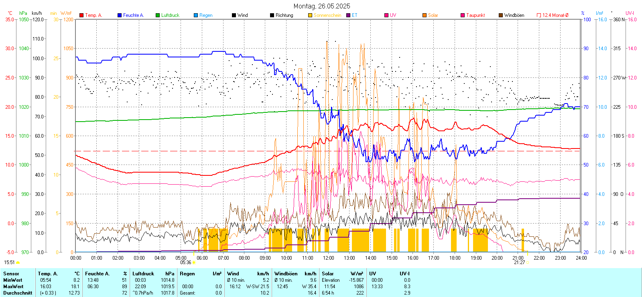Click the Durchschnitt row label
This screenshot has width=642, height=297.
[18, 293]
